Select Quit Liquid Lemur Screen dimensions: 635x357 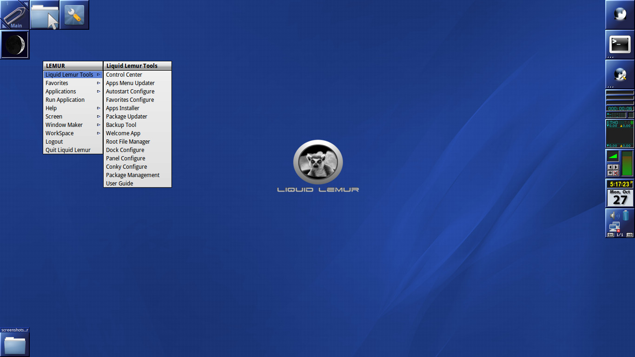73,150
